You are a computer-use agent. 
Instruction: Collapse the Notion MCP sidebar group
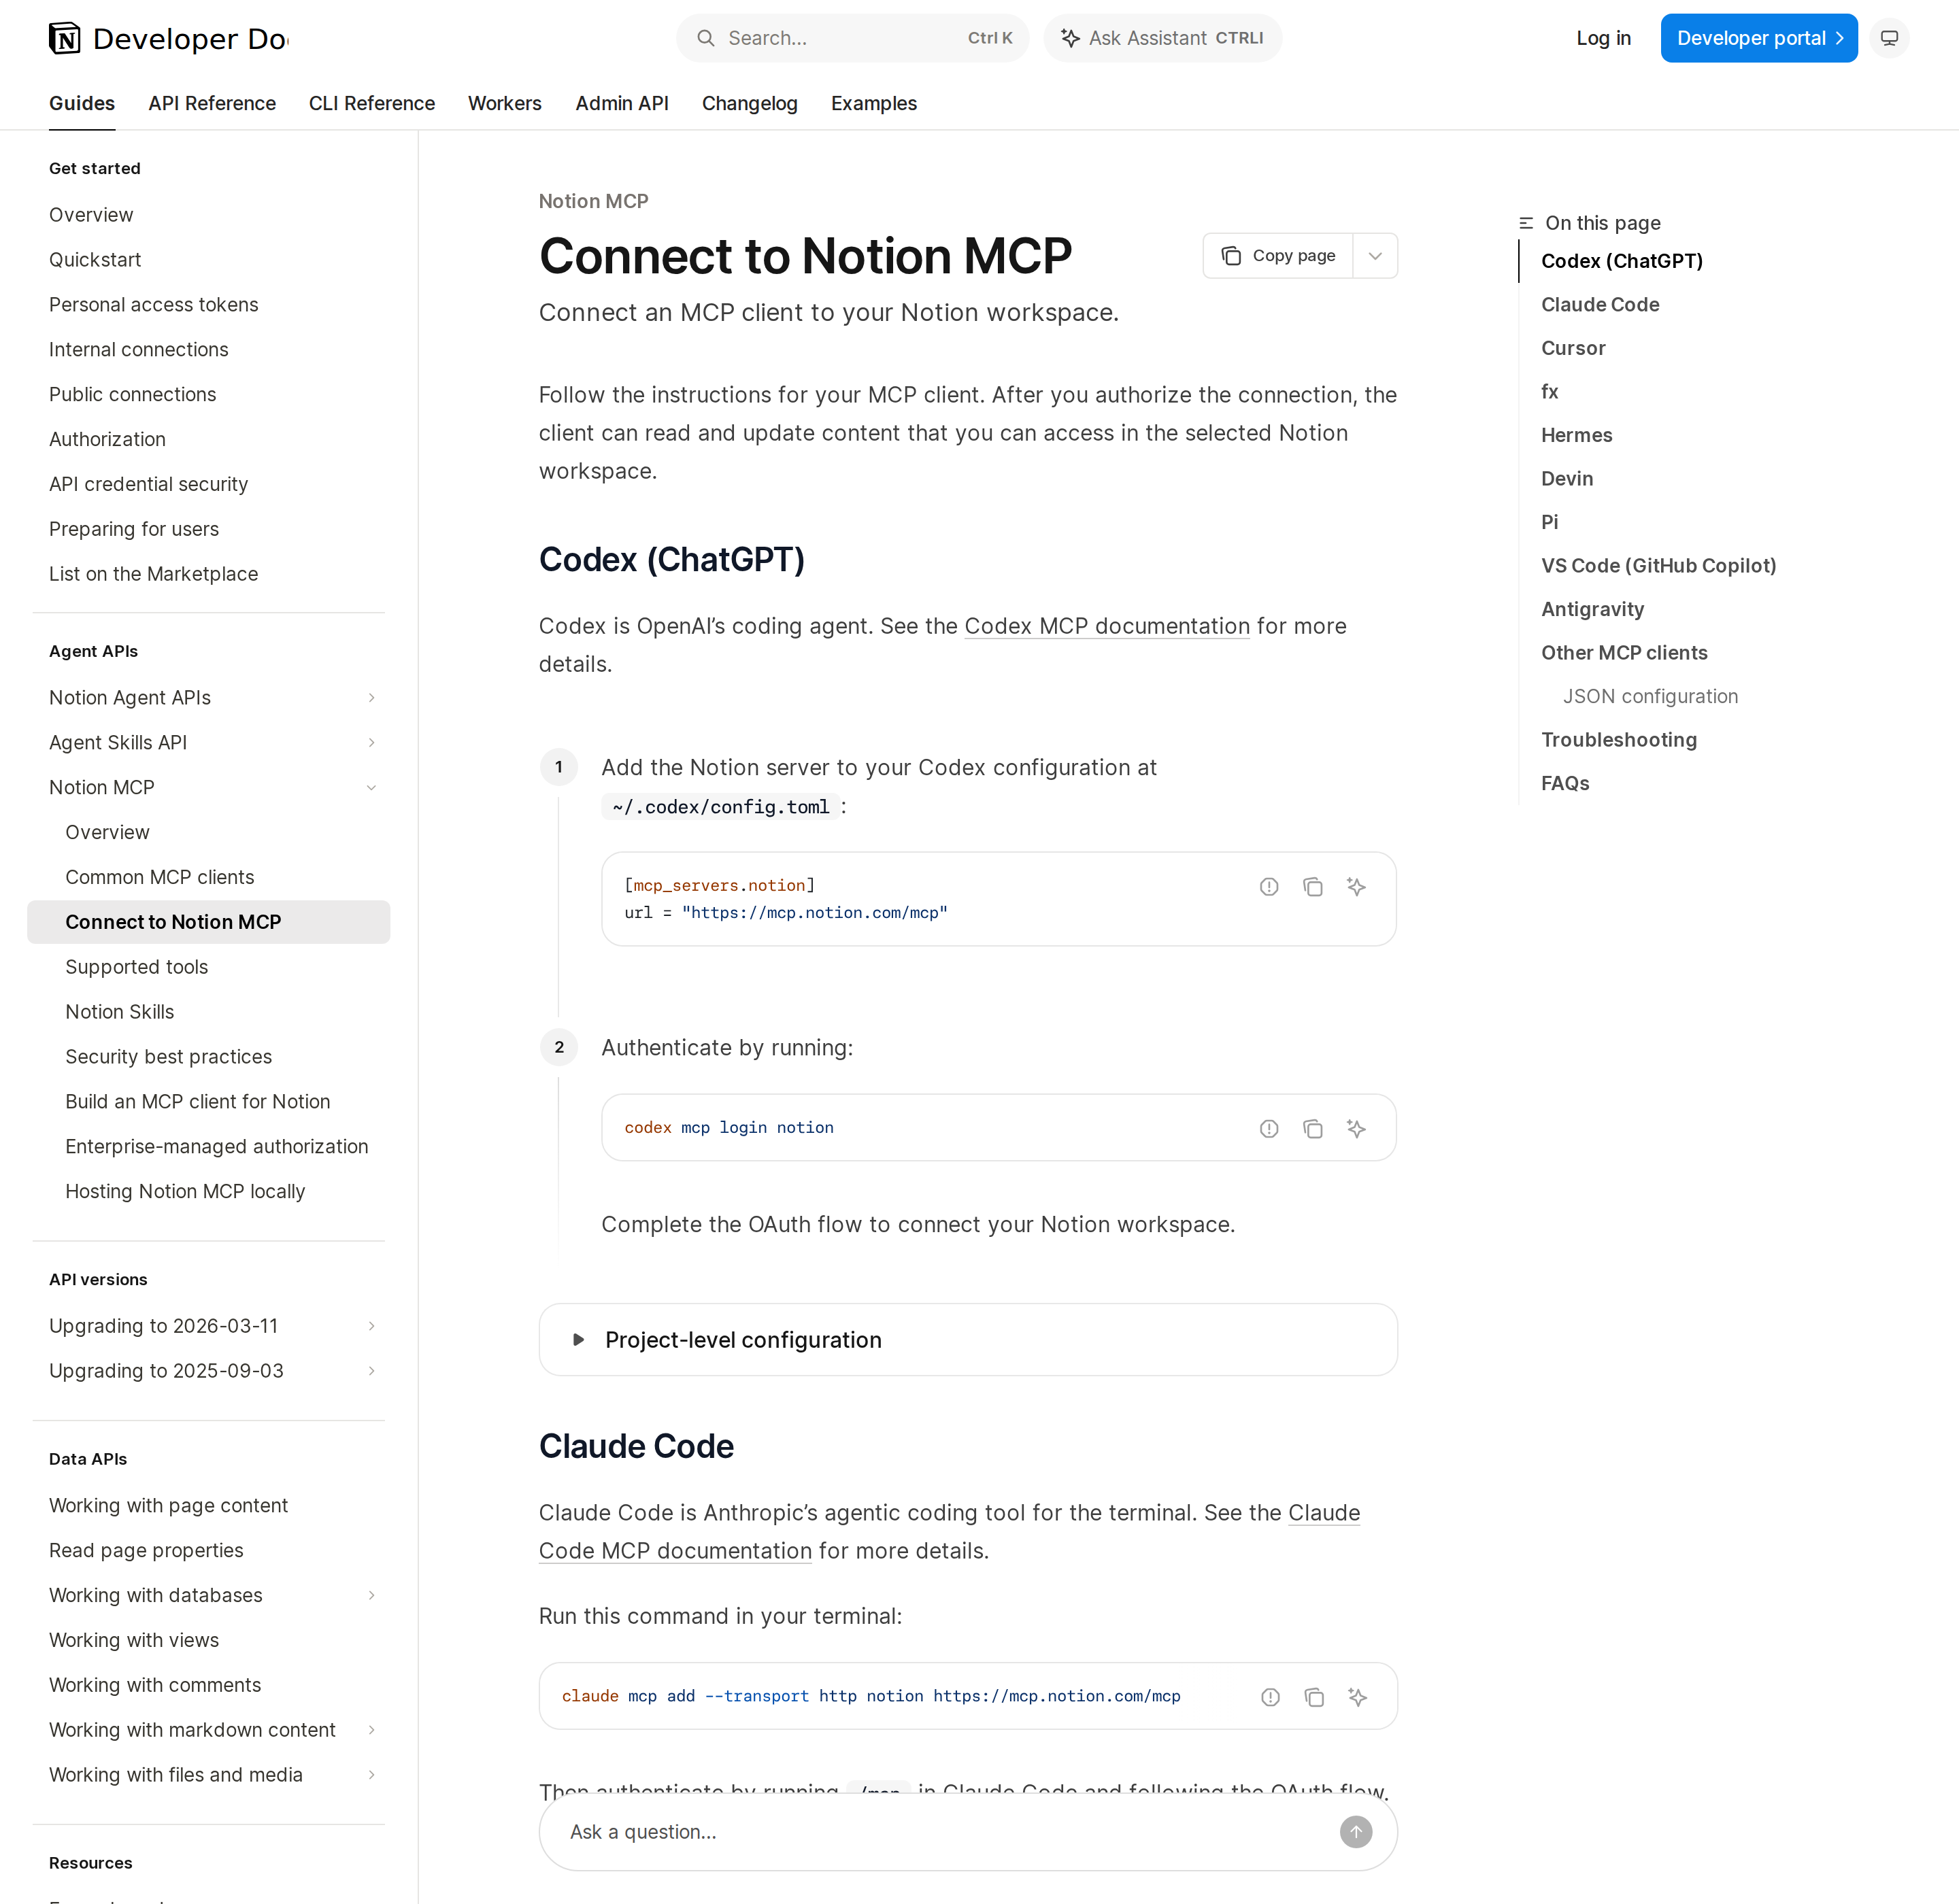[371, 788]
